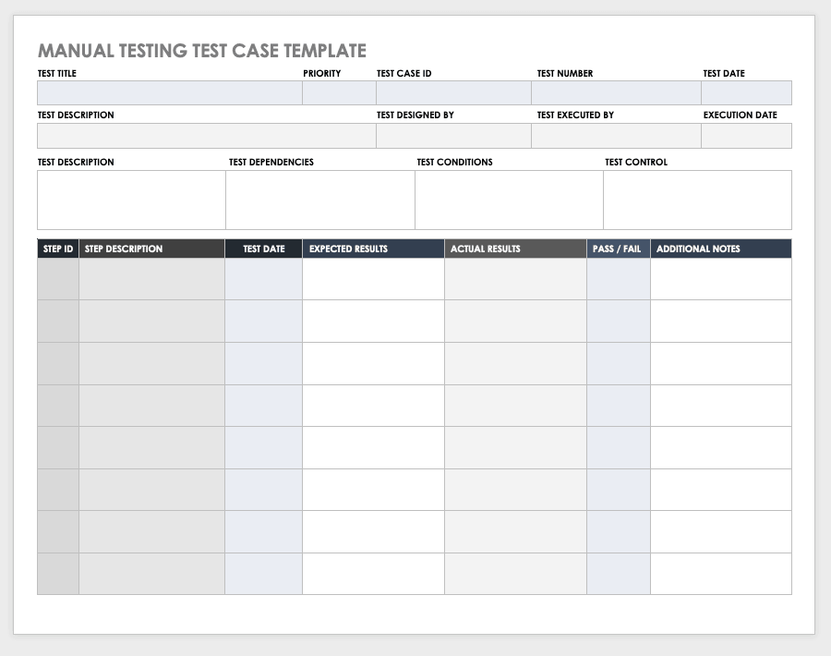Select the Test Conditions text box

(509, 200)
